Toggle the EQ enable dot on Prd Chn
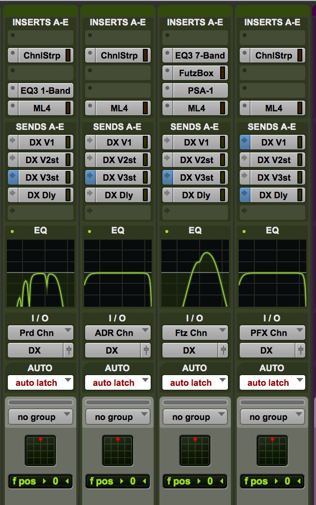The height and width of the screenshot is (505, 316). [x=12, y=231]
